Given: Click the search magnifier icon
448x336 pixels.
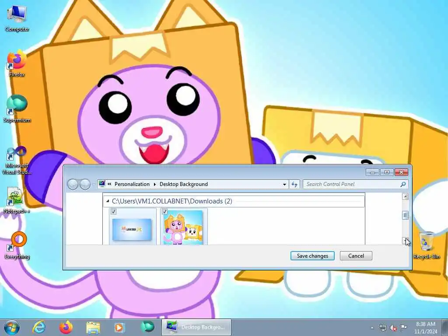Looking at the screenshot, I should pos(403,184).
